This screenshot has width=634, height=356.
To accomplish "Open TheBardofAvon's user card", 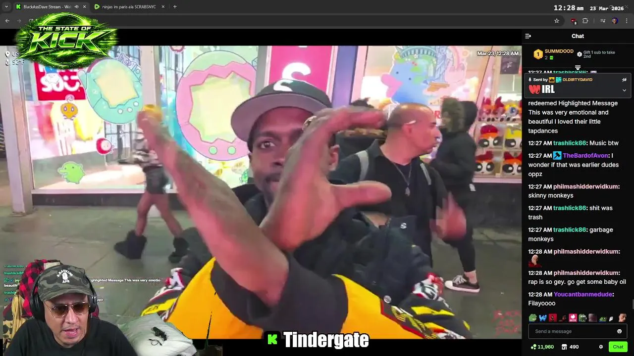I will pos(585,155).
